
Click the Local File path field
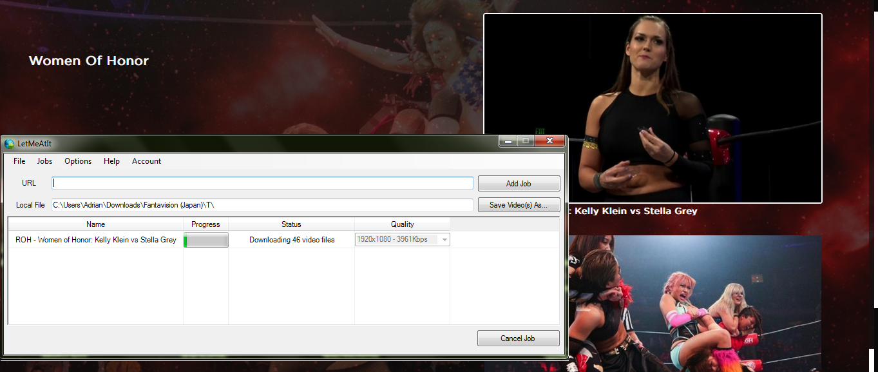click(x=262, y=205)
